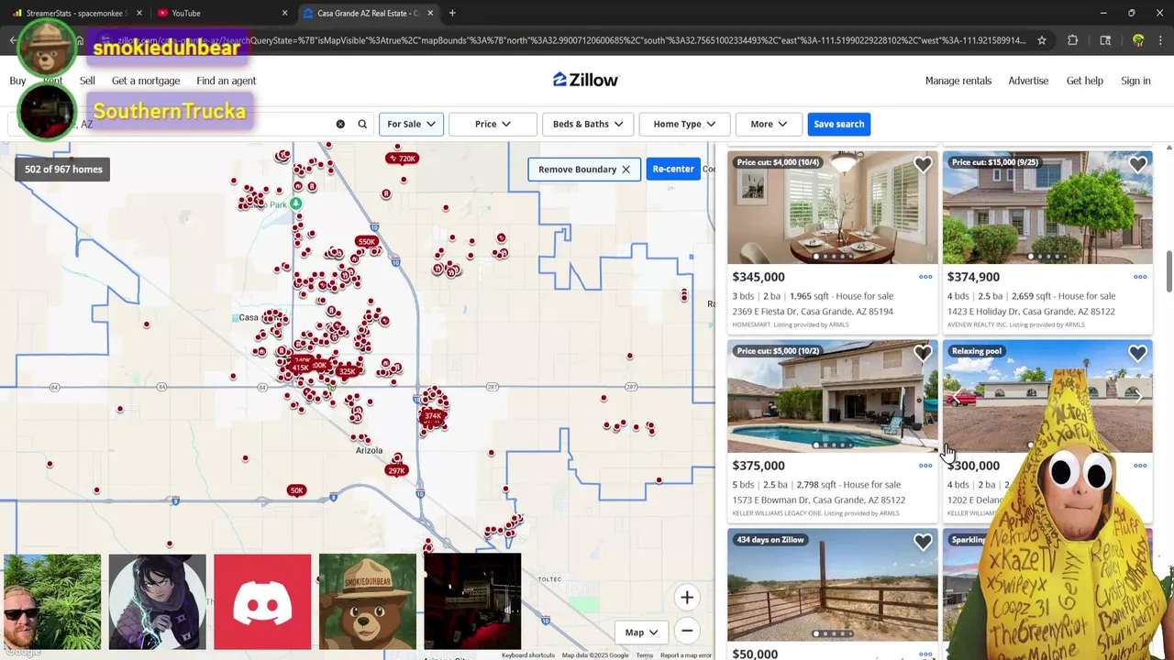Remove the map boundary

pyautogui.click(x=583, y=169)
